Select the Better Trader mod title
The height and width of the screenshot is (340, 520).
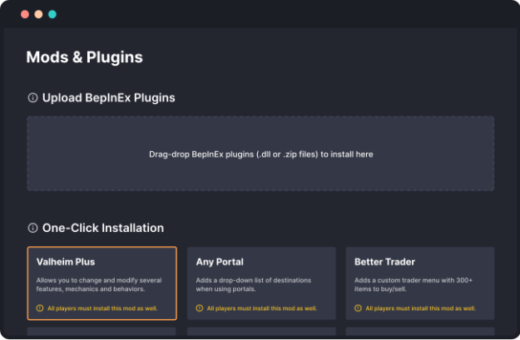click(386, 262)
